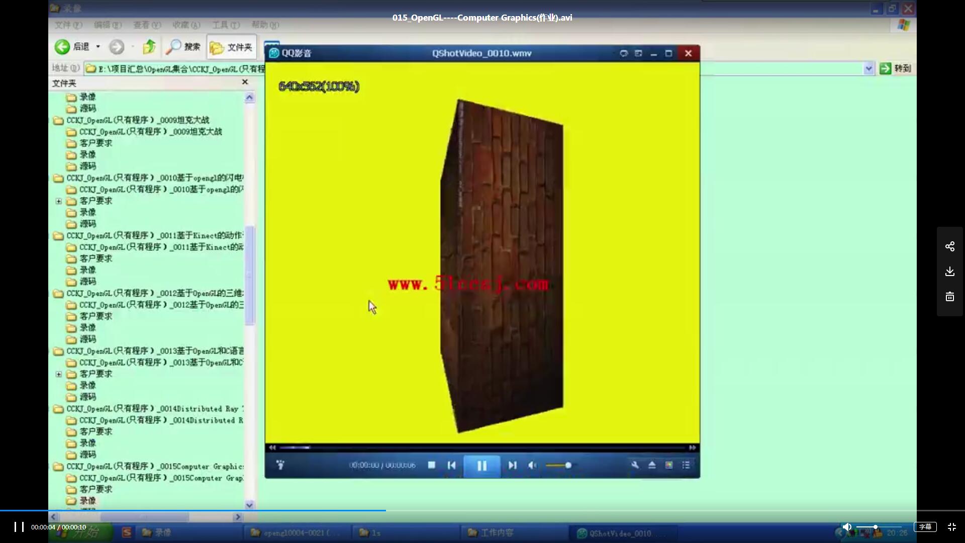Click folder tree horizontal scroll right arrow
The image size is (965, 543).
click(238, 517)
